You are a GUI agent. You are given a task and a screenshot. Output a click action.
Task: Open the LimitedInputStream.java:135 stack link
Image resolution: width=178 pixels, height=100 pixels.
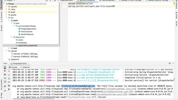coord(111,94)
